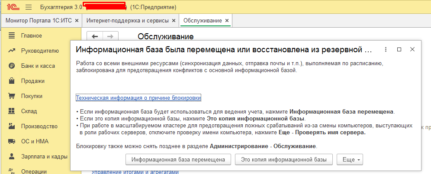Close the Интернет-поддержка и сервисы tab

(174, 21)
